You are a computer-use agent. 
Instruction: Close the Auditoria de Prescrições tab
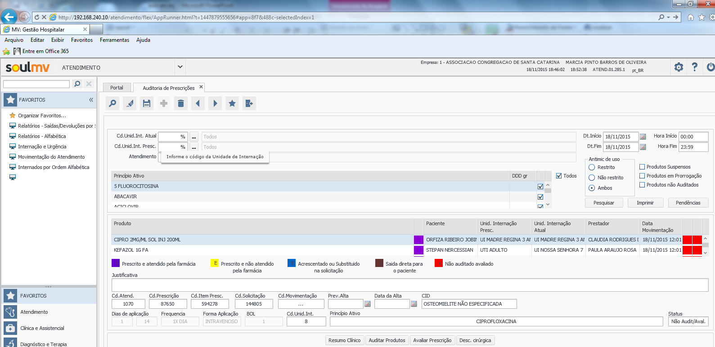click(x=201, y=87)
